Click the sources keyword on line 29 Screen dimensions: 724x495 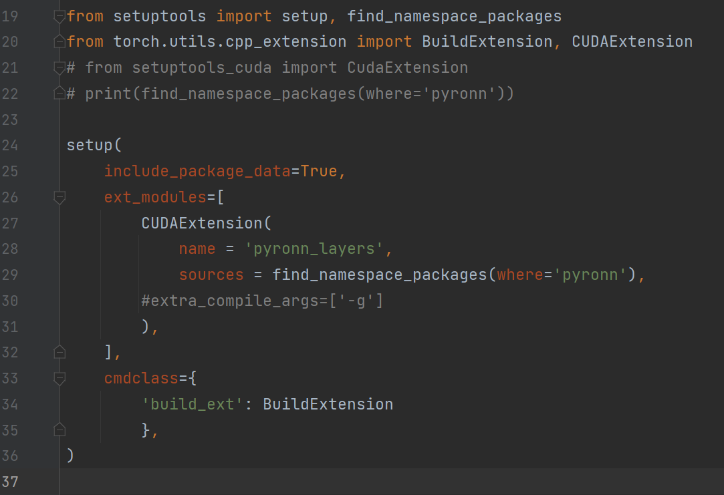point(211,275)
